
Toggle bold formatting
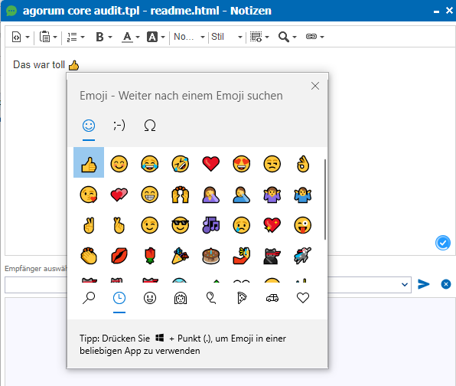(x=99, y=37)
